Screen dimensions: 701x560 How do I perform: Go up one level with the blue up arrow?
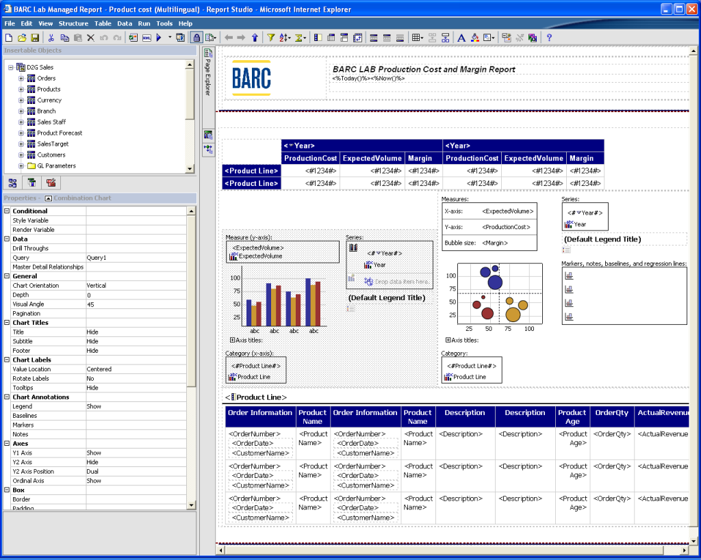pos(255,38)
